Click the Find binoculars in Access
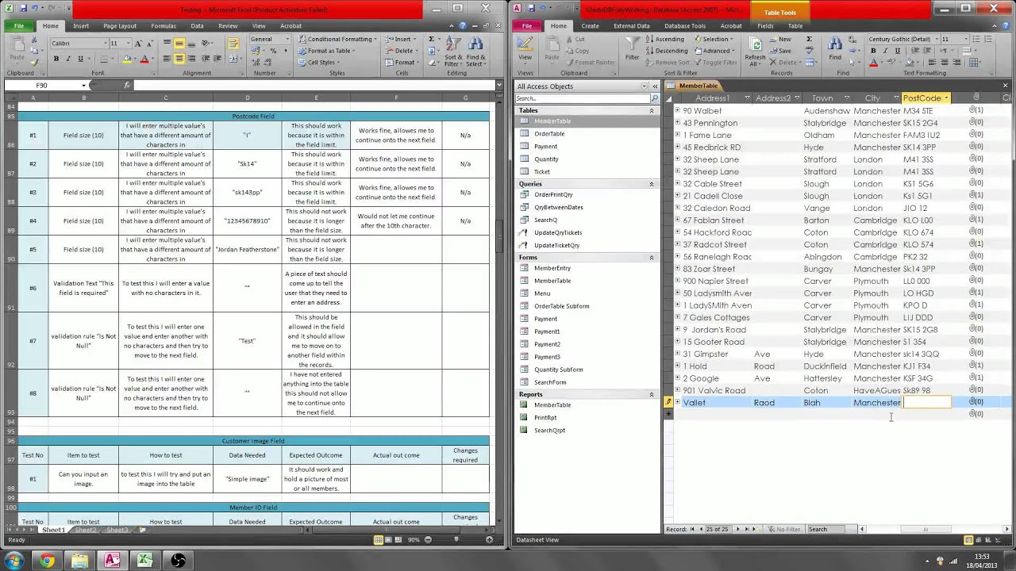 (835, 48)
